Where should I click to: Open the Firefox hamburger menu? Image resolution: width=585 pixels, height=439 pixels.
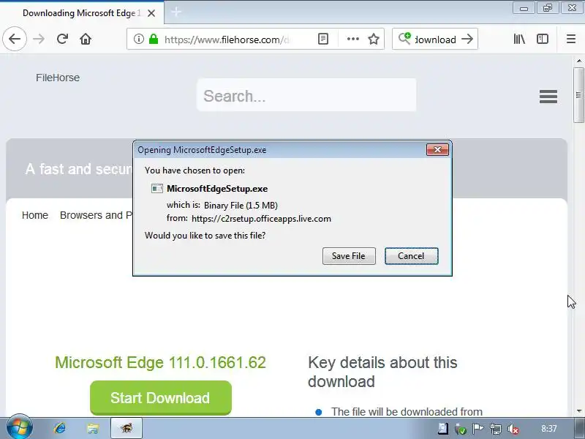[x=571, y=39]
